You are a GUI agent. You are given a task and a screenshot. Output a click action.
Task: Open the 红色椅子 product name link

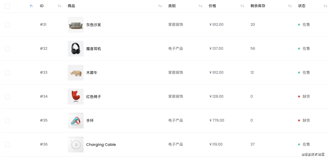coord(94,96)
